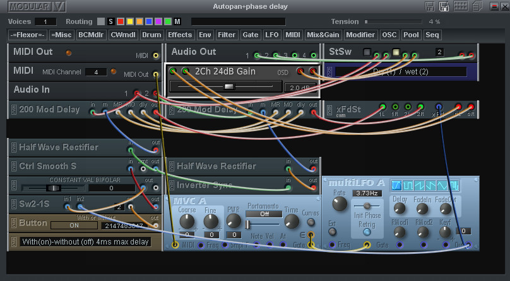The height and width of the screenshot is (281, 510).
Task: Click the MIDI input jack on MVC A
Action: (175, 244)
